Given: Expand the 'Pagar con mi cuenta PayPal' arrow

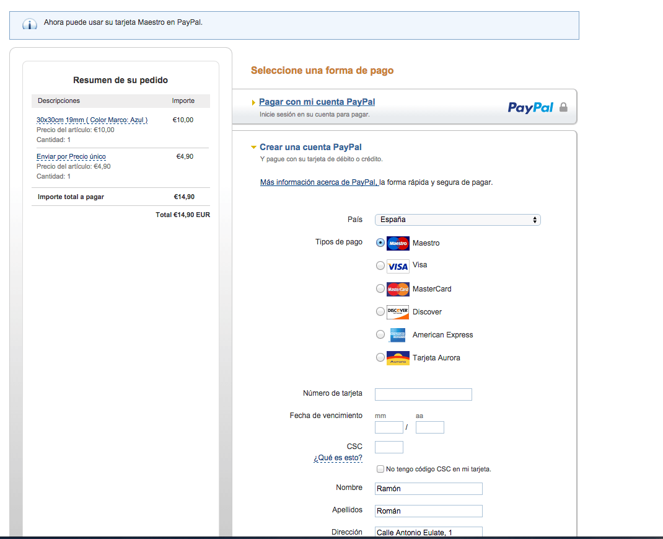Looking at the screenshot, I should coord(253,102).
